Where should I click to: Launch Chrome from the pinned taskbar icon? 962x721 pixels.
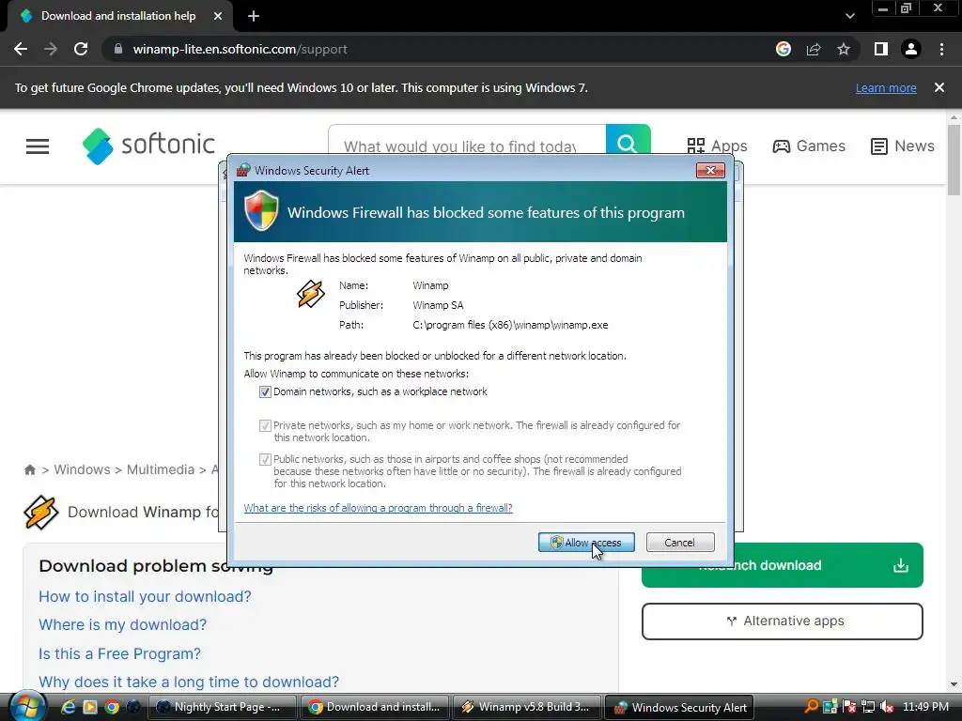pyautogui.click(x=111, y=707)
